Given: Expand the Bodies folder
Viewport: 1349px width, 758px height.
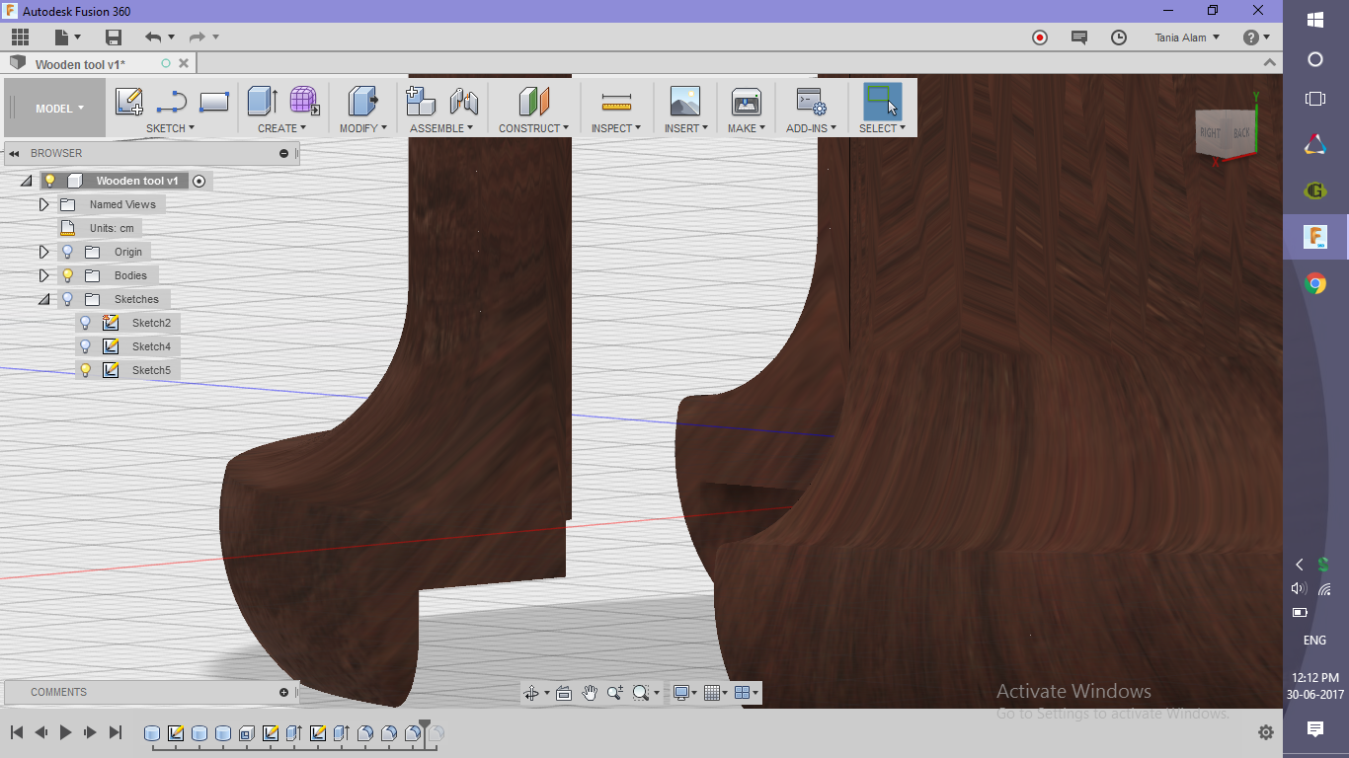Looking at the screenshot, I should click(43, 275).
